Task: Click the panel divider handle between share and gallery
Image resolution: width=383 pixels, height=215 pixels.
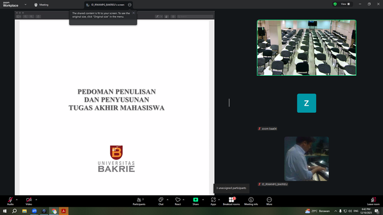Action: [x=229, y=103]
